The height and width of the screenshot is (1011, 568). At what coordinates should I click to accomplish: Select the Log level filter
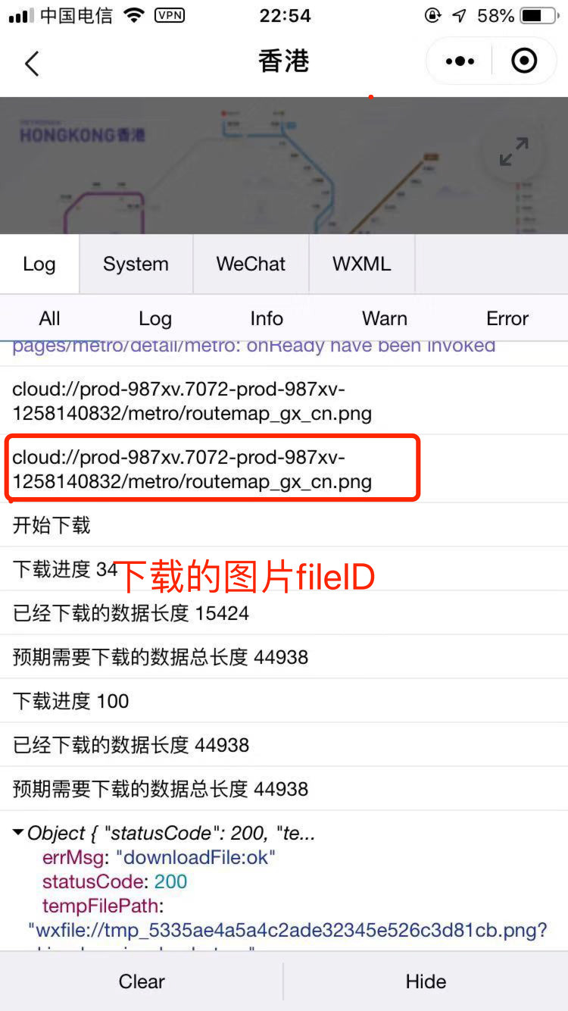click(155, 318)
